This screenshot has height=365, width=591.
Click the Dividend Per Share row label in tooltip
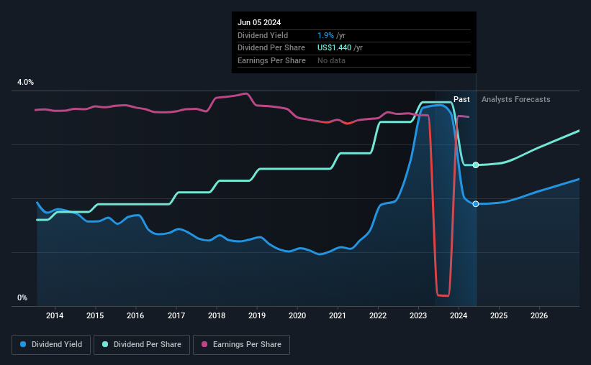point(271,48)
